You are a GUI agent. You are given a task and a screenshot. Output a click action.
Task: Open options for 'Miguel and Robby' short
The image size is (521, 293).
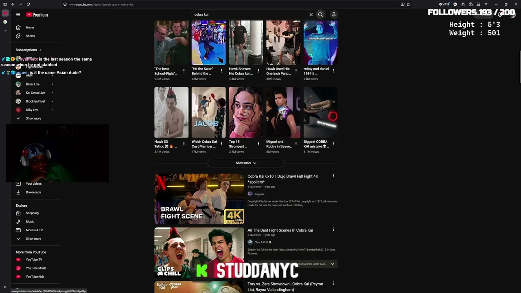[x=296, y=144]
